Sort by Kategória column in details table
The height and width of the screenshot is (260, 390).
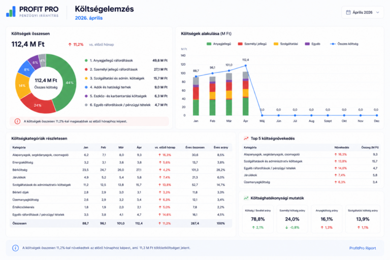pyautogui.click(x=19, y=148)
